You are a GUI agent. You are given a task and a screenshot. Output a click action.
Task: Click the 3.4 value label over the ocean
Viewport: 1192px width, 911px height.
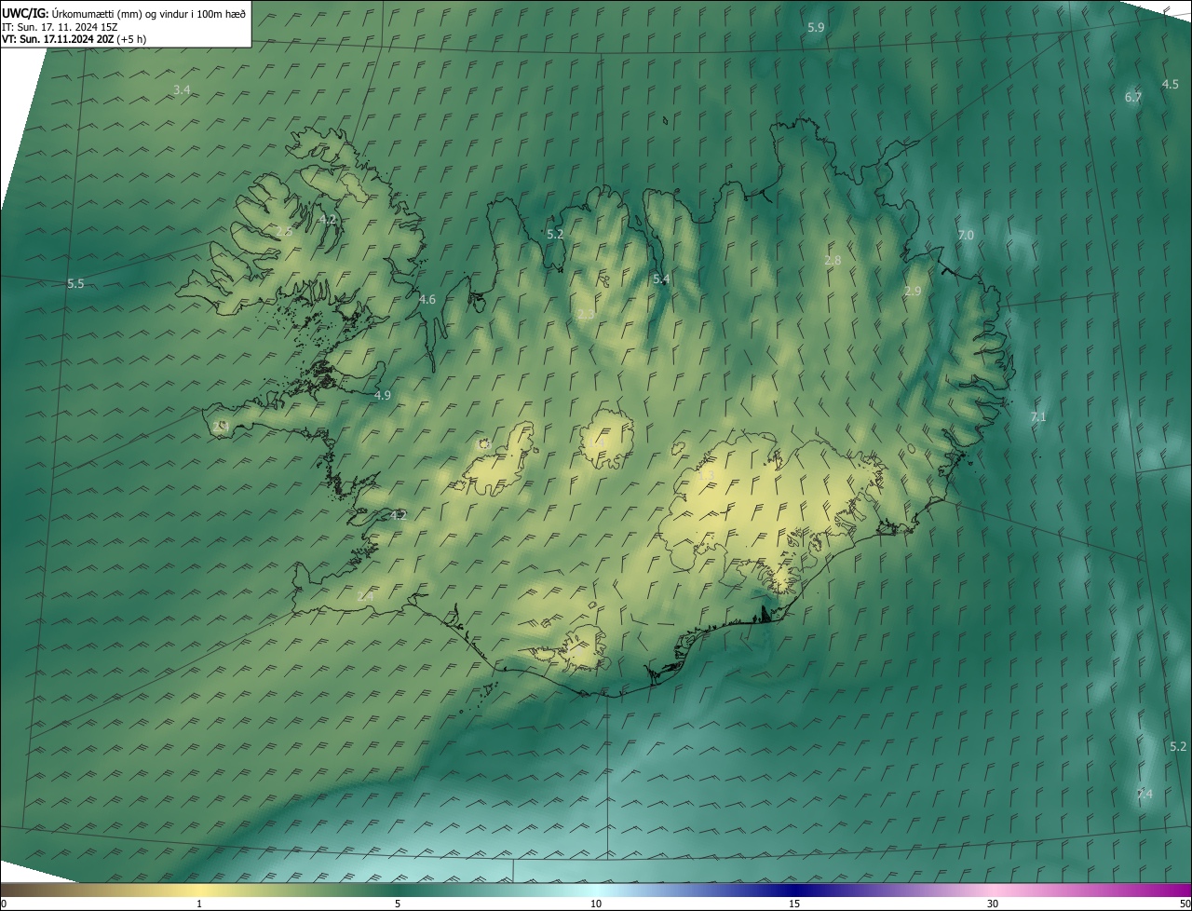click(x=182, y=90)
